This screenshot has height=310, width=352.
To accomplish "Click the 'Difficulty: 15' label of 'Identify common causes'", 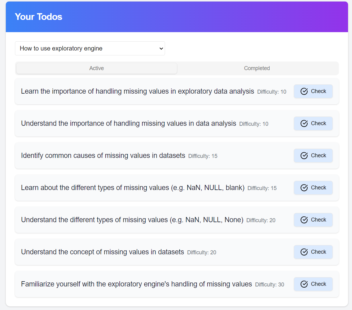I will tap(203, 156).
